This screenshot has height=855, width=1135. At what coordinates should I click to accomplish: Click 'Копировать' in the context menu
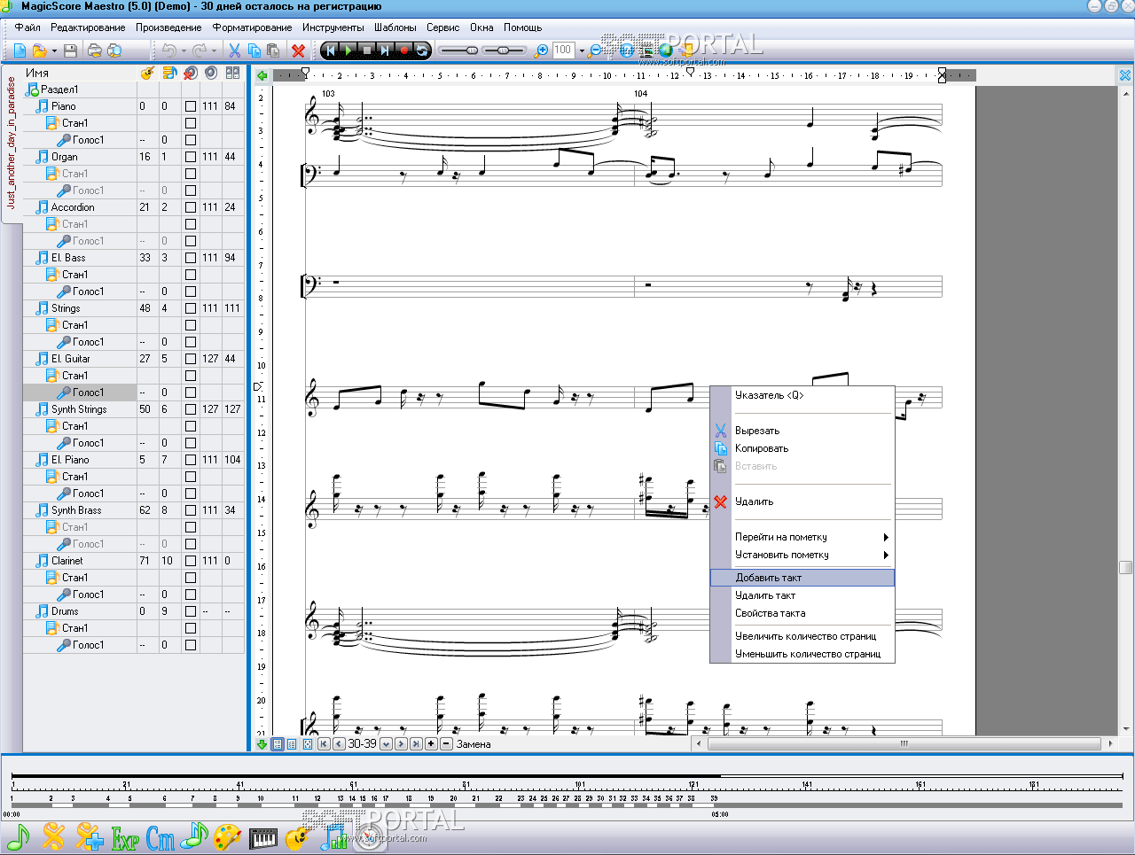(x=802, y=448)
